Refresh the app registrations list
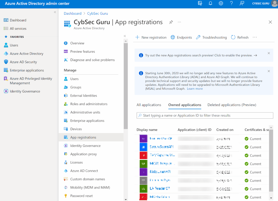Viewport: 278px width, 201px height. coord(240,37)
